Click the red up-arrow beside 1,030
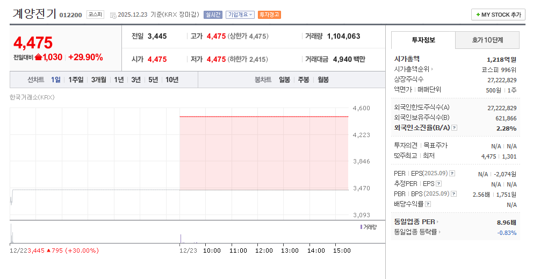 point(38,57)
